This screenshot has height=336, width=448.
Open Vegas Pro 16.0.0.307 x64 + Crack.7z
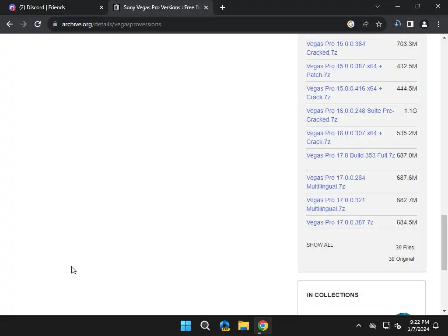344,137
